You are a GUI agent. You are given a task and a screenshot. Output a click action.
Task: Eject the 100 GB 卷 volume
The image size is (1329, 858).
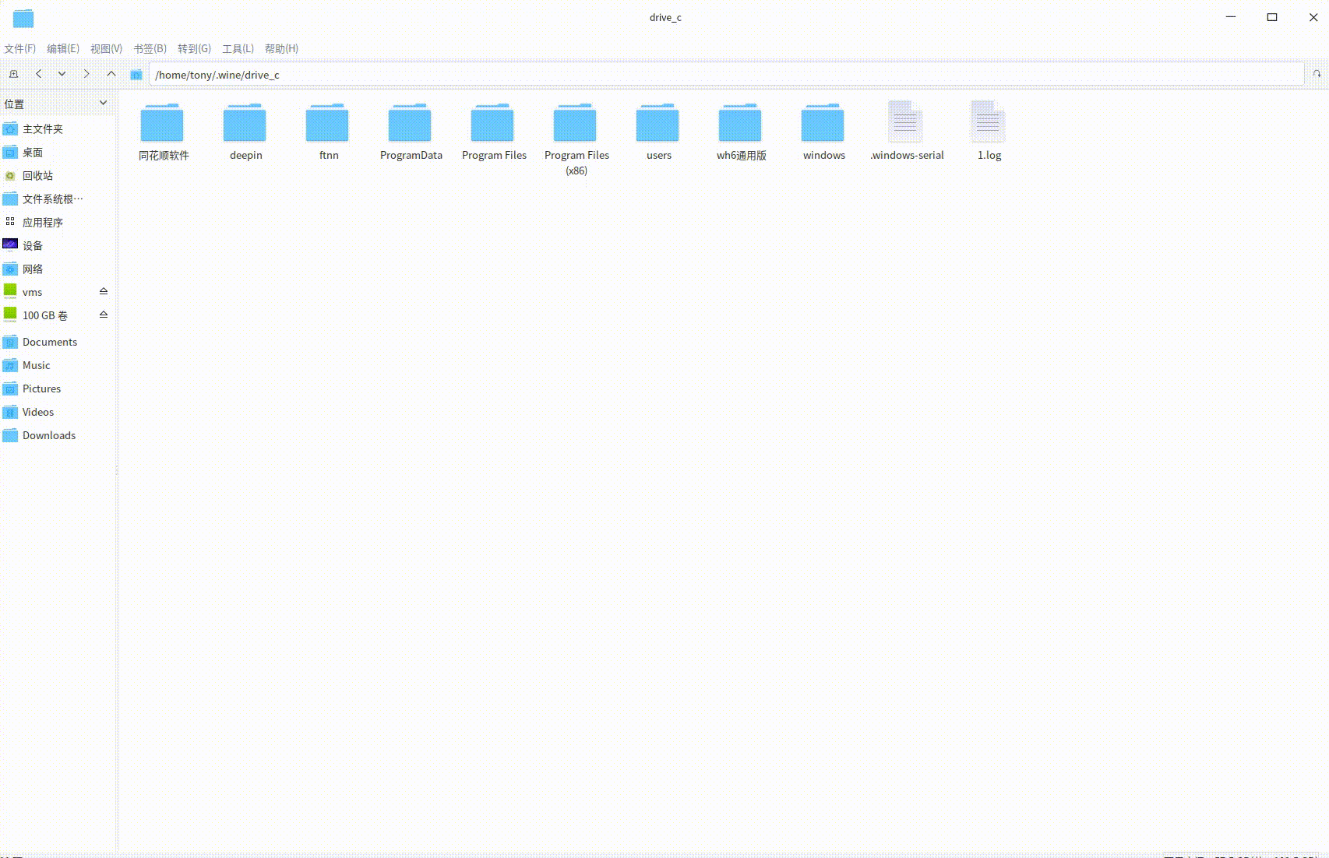(x=104, y=315)
